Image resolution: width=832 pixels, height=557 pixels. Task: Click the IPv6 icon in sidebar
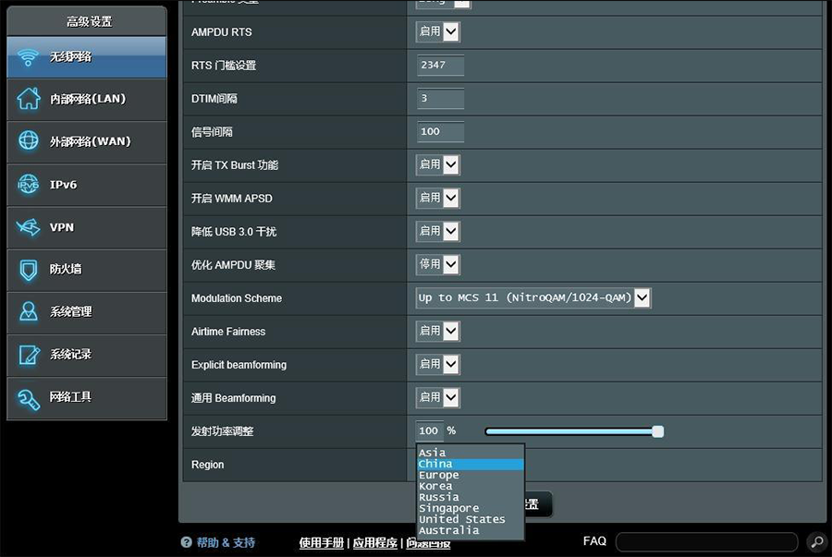point(29,185)
